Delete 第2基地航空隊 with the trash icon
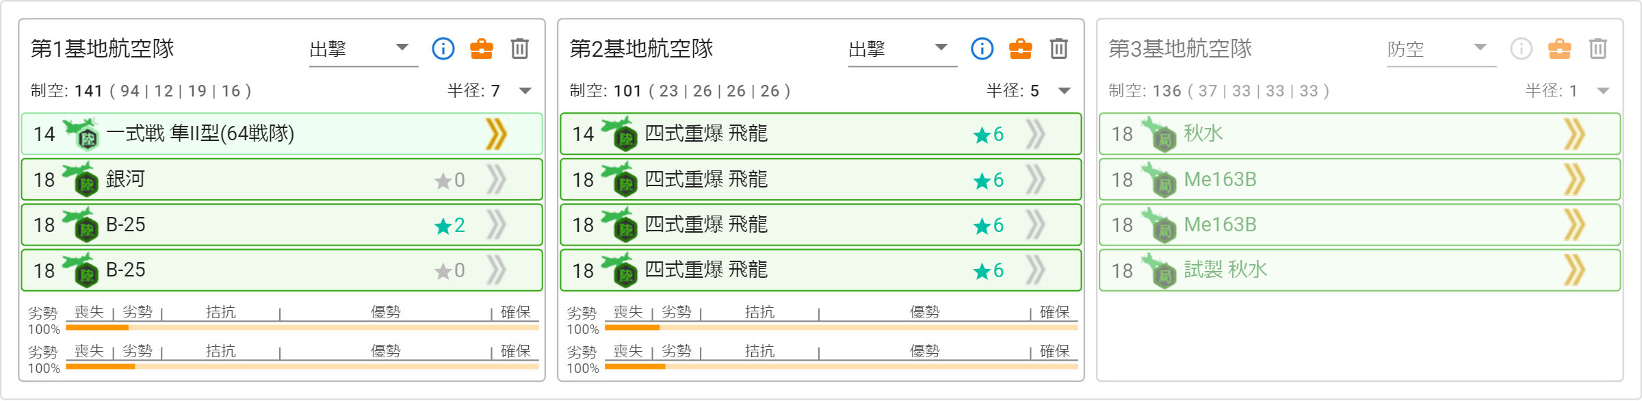 click(x=1059, y=49)
